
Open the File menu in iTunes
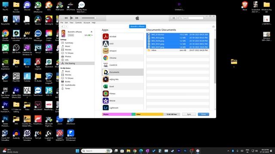[x=62, y=23]
